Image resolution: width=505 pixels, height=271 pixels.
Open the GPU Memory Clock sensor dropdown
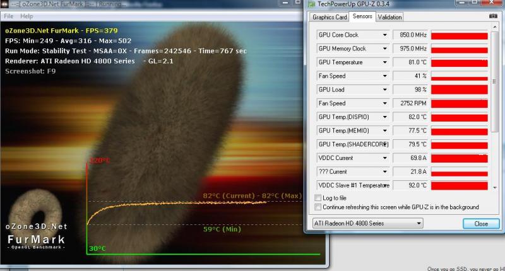click(x=384, y=49)
